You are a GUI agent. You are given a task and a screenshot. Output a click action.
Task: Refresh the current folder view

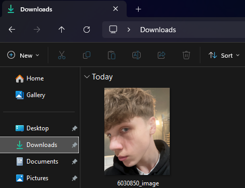pos(87,30)
